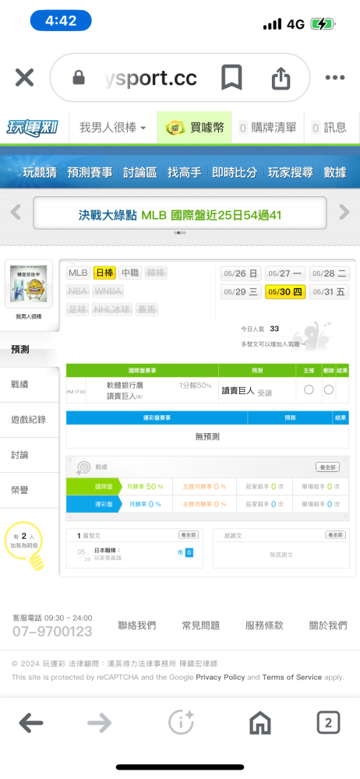Open the tabs counter showing 2
360x779 pixels.
(328, 723)
